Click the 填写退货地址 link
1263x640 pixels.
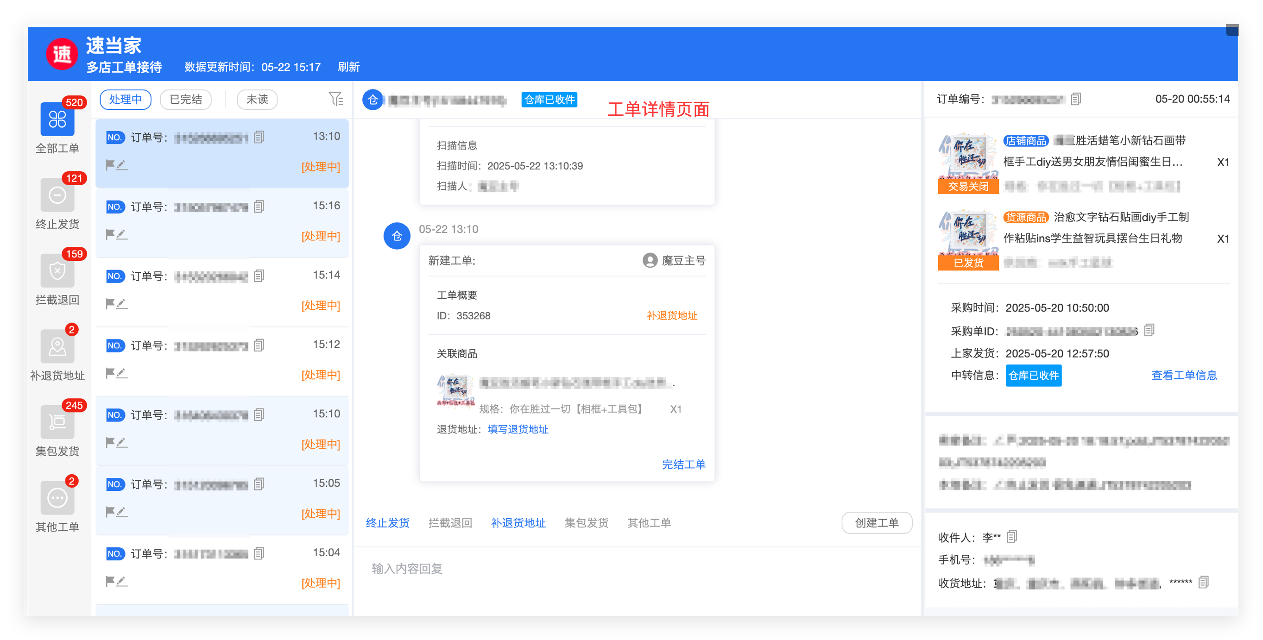[x=518, y=429]
